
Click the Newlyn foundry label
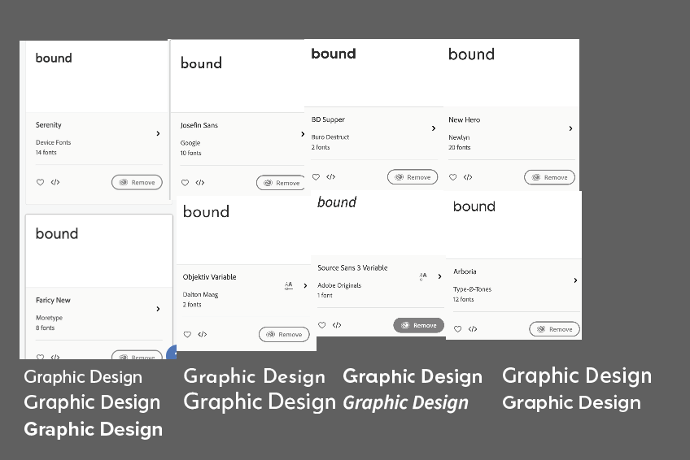(x=459, y=137)
